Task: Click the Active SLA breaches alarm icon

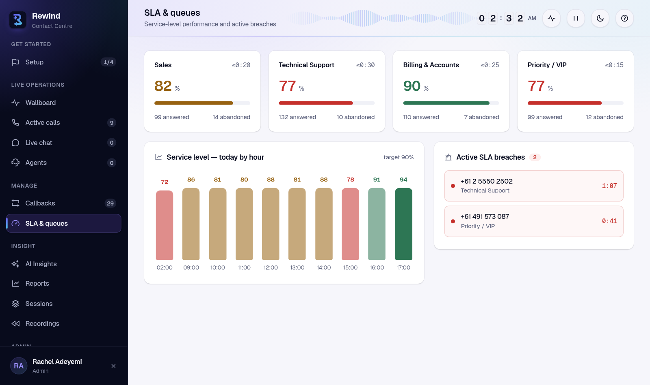Action: click(x=448, y=157)
